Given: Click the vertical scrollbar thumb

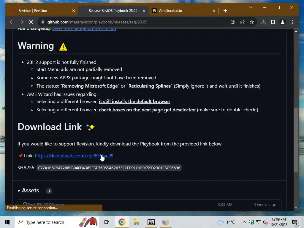Looking at the screenshot, I should point(296,140).
